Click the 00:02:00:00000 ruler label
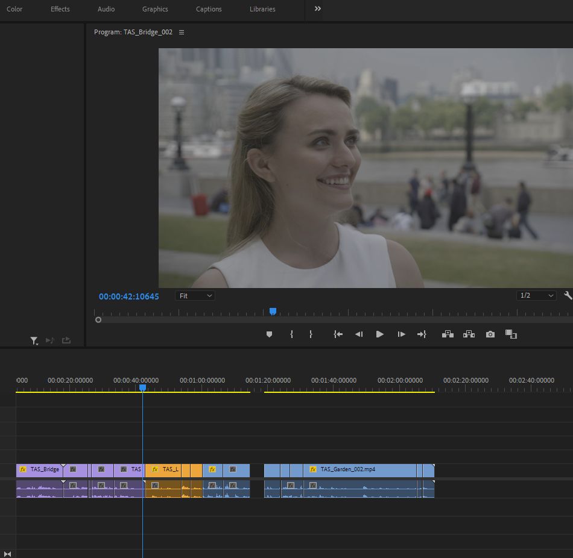Image resolution: width=573 pixels, height=558 pixels. coord(400,380)
